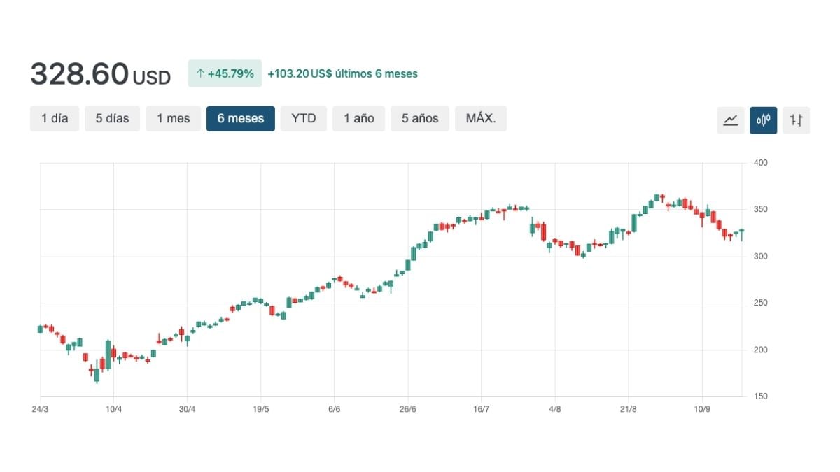
Task: Choose the YTD period
Action: click(x=303, y=118)
